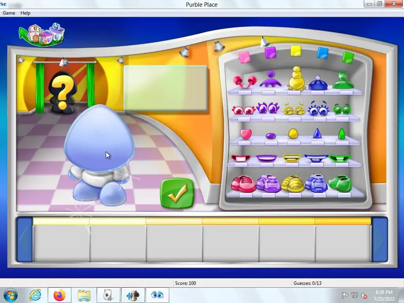Open Windows Explorer from taskbar

pyautogui.click(x=84, y=295)
